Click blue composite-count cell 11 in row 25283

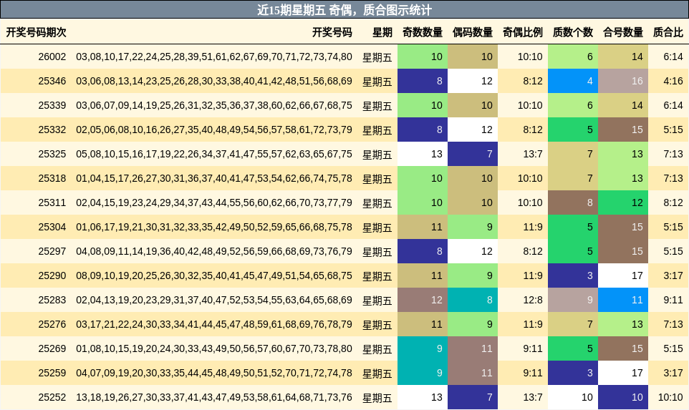622,300
